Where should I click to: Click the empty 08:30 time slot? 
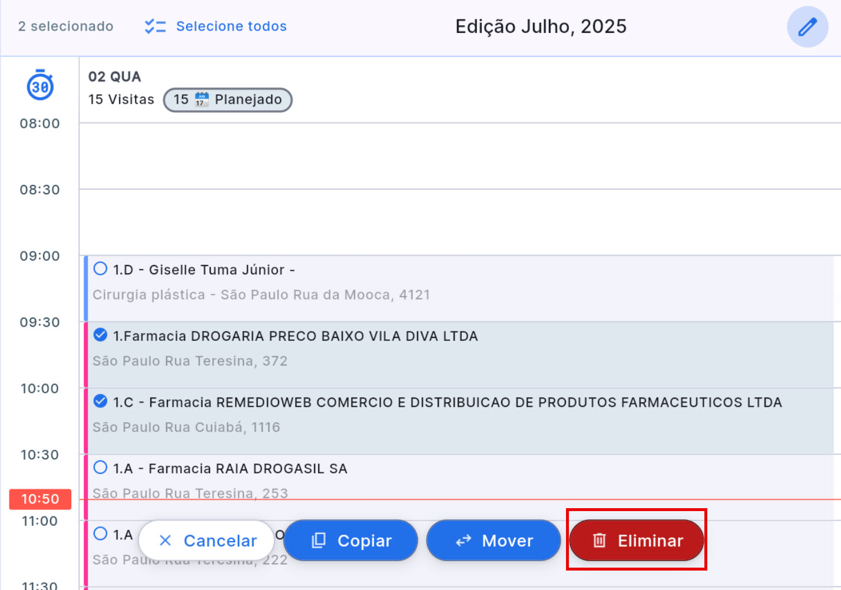click(459, 222)
